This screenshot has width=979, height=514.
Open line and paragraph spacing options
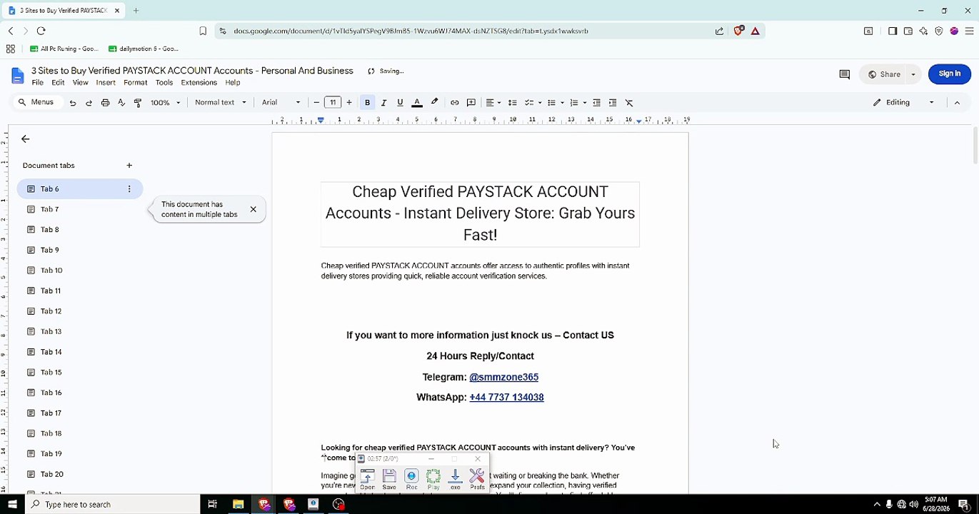[x=512, y=103]
